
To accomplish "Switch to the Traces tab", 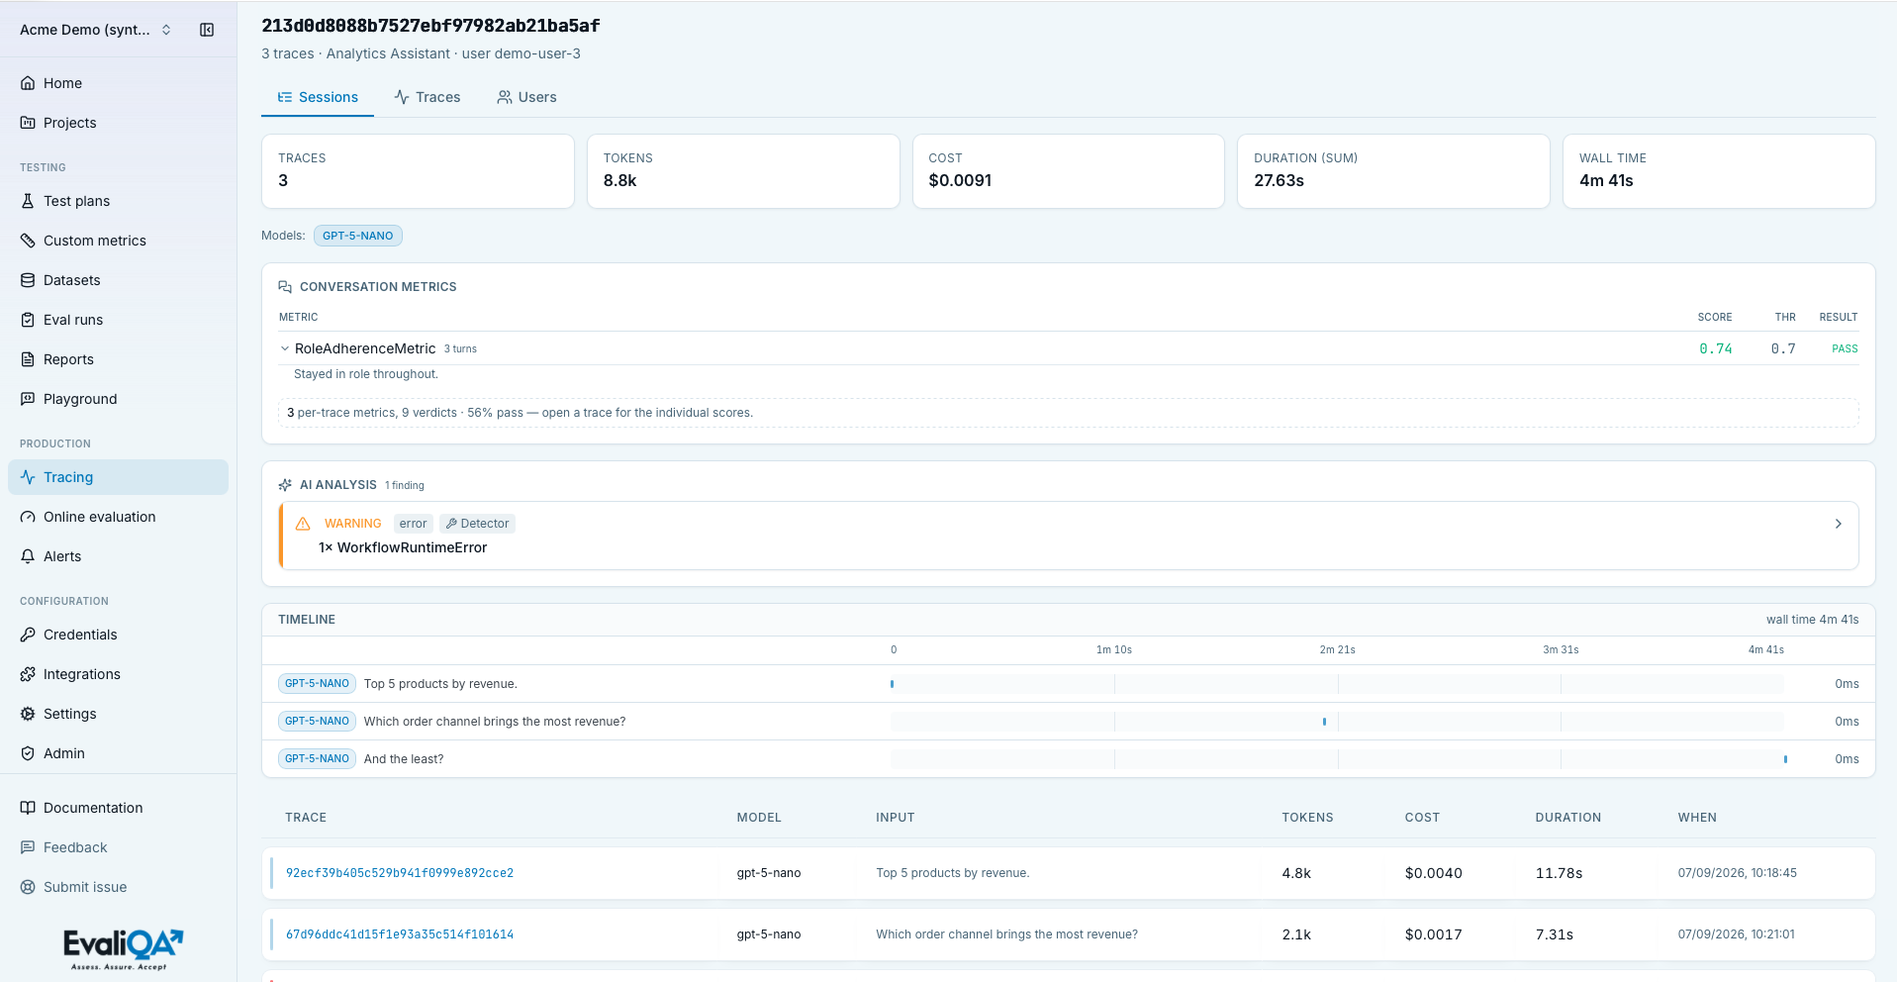I will [x=427, y=97].
